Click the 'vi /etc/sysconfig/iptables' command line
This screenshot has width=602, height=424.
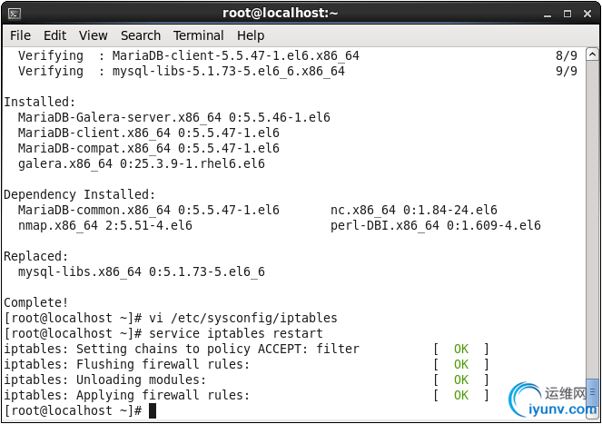171,318
